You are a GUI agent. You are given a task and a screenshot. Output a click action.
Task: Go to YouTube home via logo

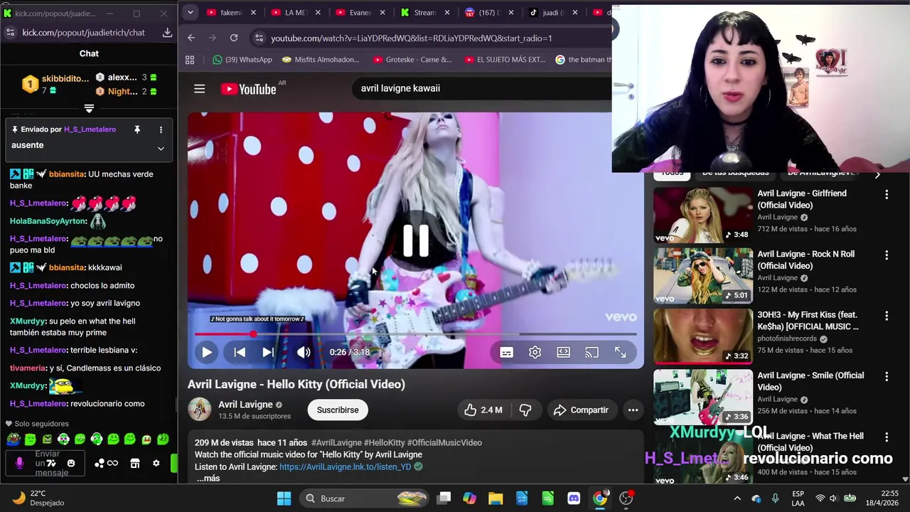click(x=249, y=89)
